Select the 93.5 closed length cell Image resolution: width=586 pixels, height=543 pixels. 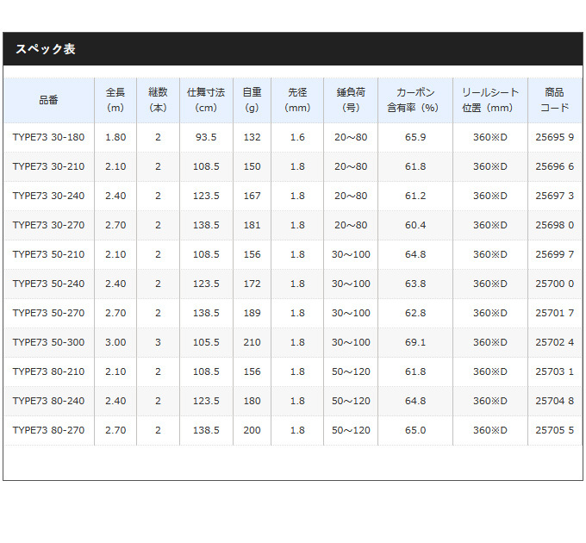tap(206, 137)
